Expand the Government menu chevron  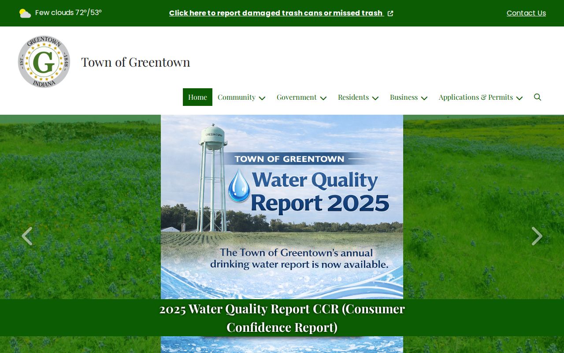323,98
